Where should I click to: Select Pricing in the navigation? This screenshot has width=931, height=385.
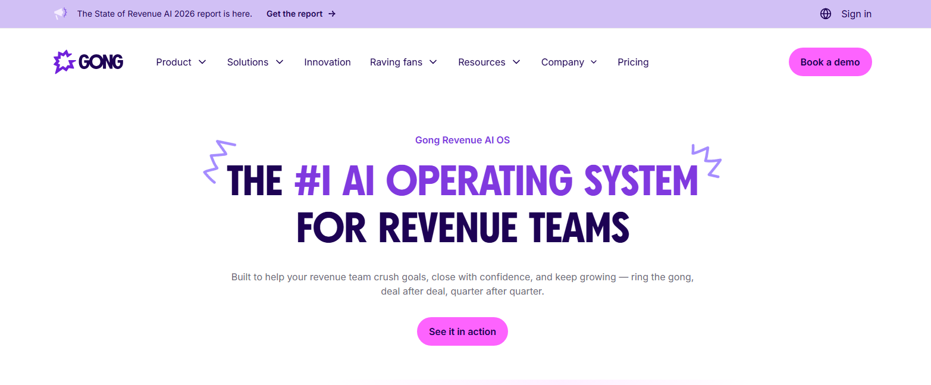click(633, 62)
